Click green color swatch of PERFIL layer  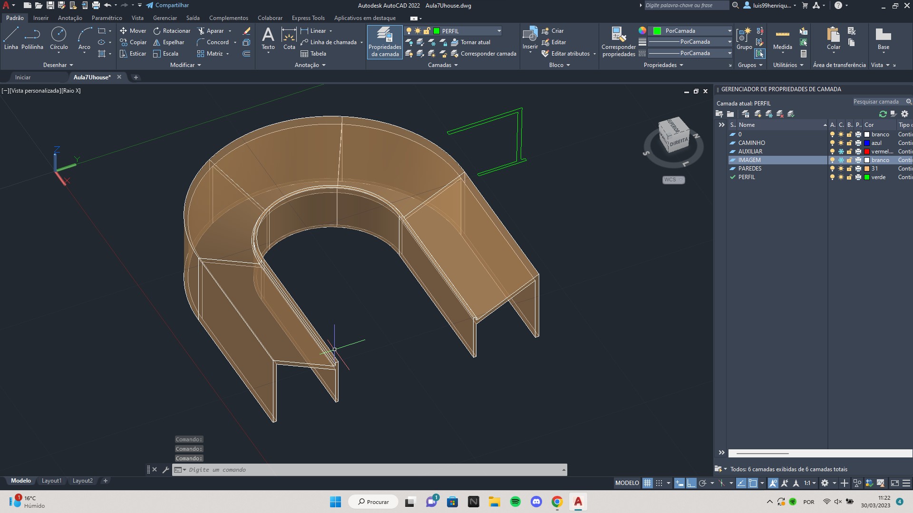click(867, 177)
